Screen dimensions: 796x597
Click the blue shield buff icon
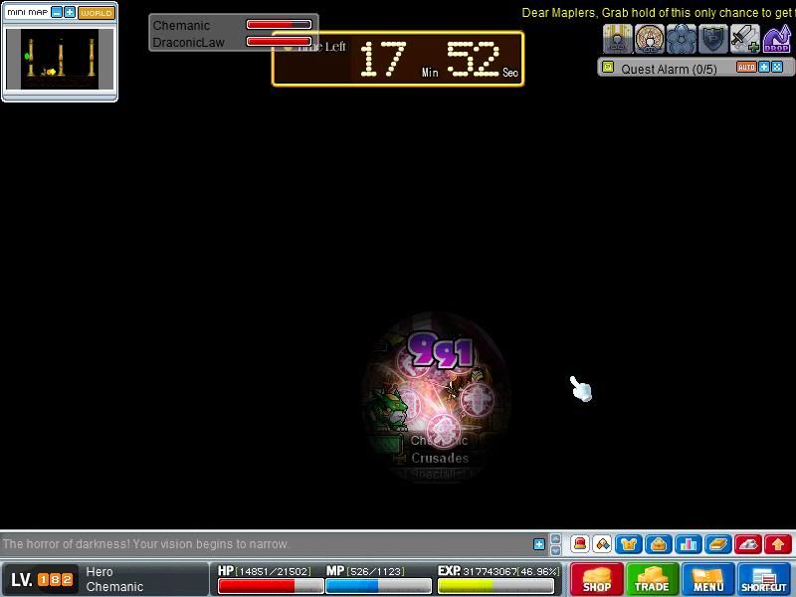713,39
